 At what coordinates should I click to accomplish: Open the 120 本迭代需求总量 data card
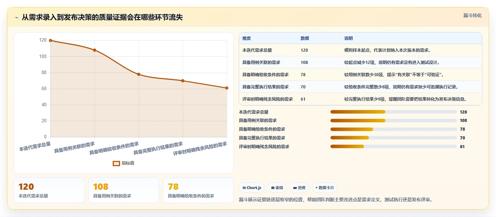[49, 190]
